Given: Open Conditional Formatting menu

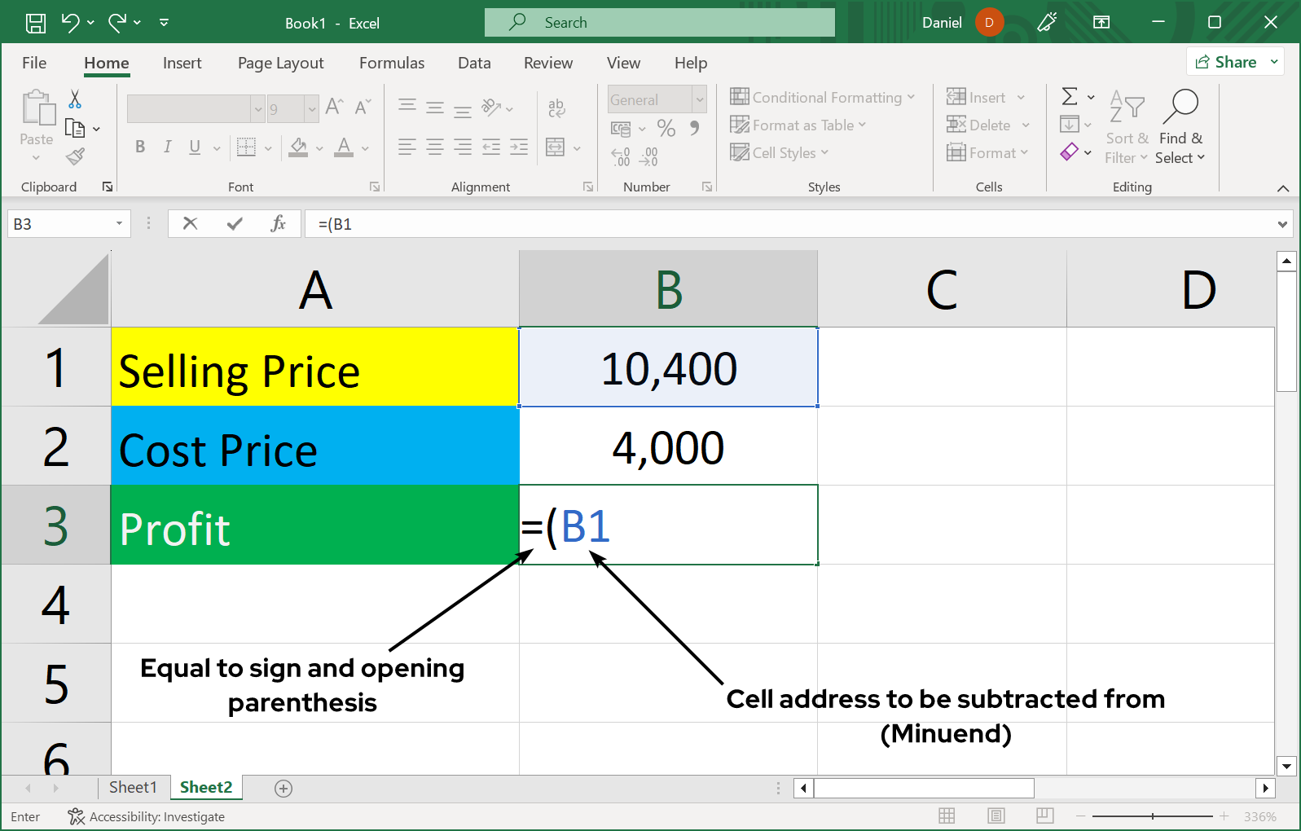Looking at the screenshot, I should click(x=823, y=97).
